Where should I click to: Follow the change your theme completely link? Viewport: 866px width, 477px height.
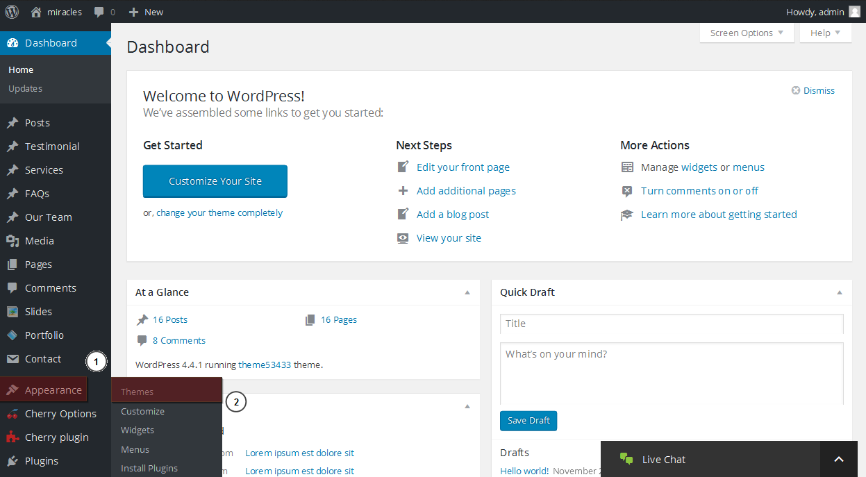219,213
